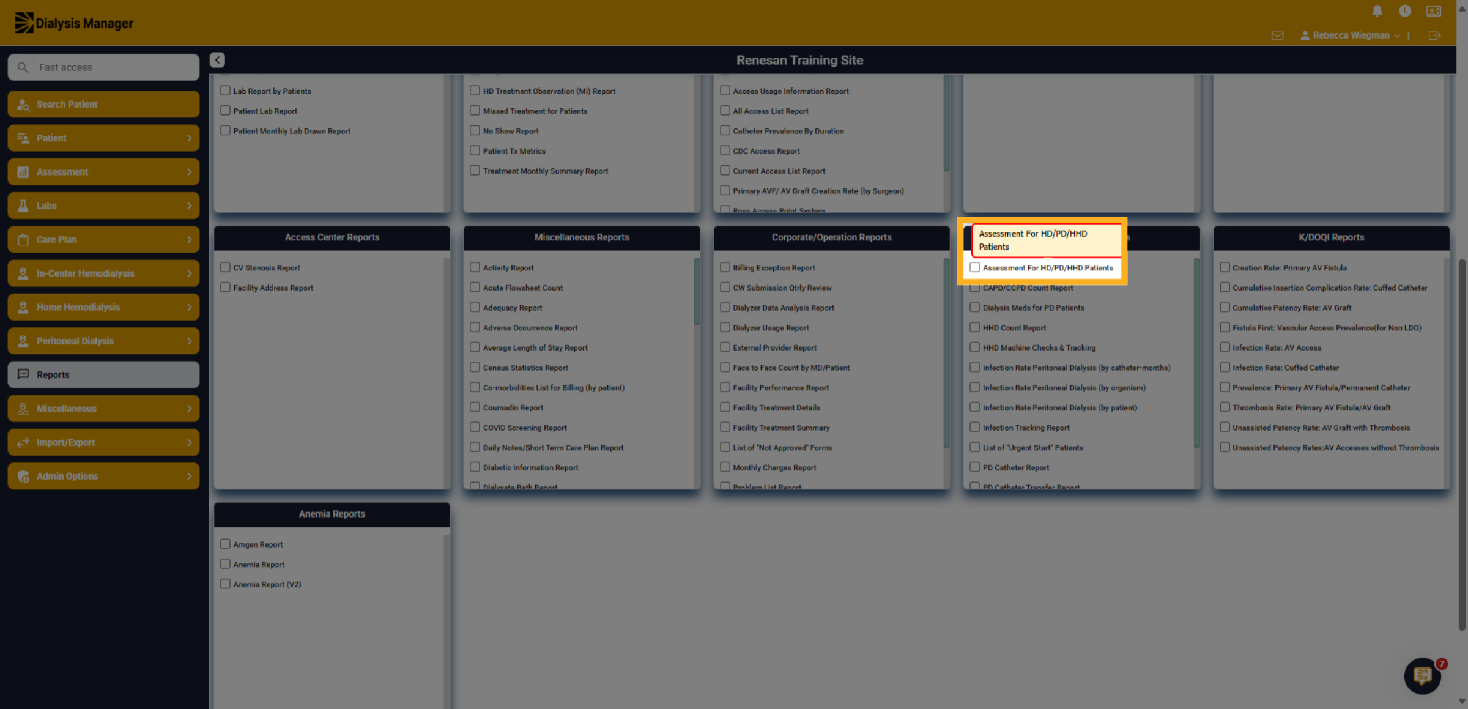The image size is (1468, 709).
Task: Click the Care Plan clipboard icon
Action: [x=23, y=239]
